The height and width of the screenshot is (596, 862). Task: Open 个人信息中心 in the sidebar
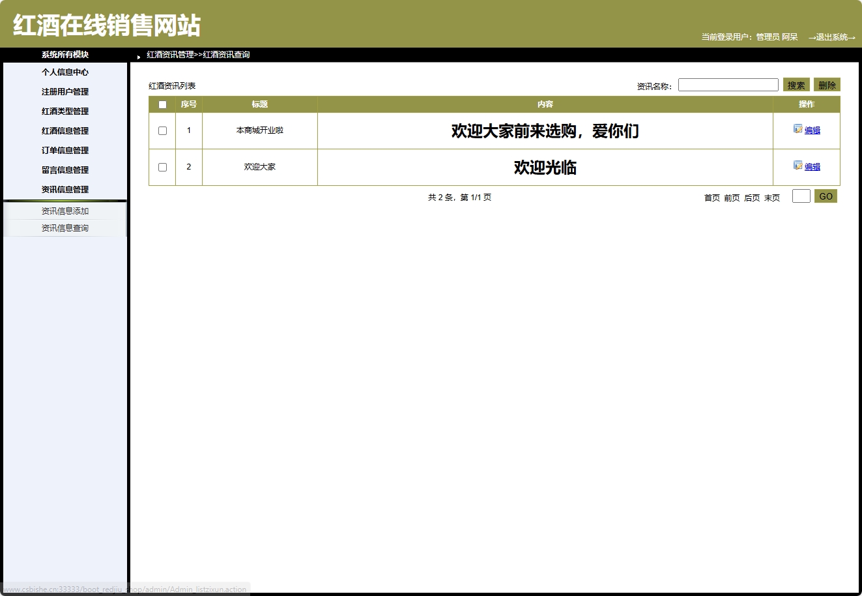click(65, 72)
